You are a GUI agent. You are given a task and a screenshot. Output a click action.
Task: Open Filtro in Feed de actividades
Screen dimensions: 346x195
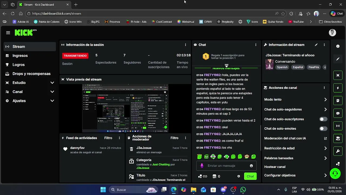tap(108, 138)
